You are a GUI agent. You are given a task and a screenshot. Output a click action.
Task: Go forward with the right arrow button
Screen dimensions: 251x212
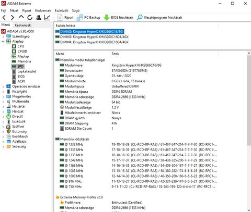pyautogui.click(x=13, y=18)
